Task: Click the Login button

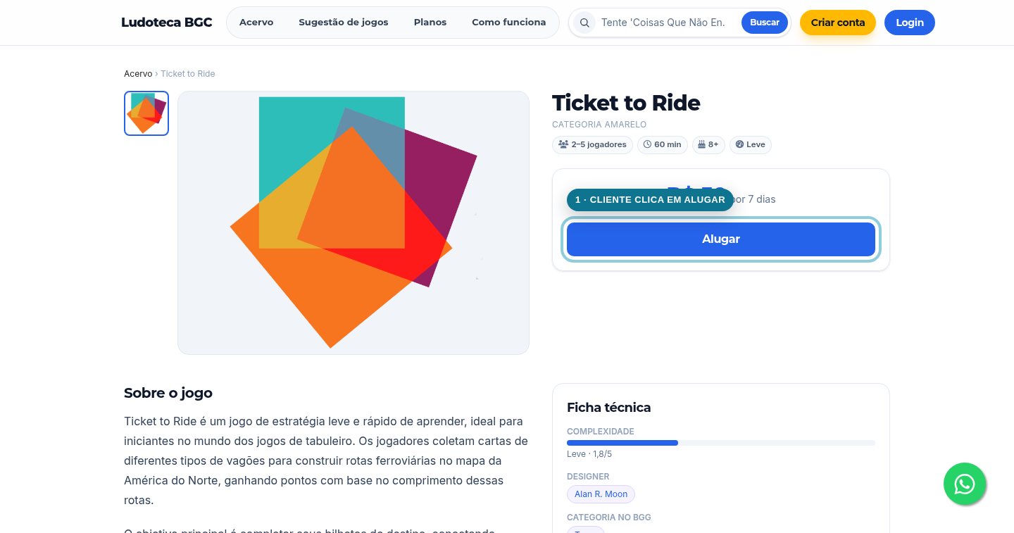Action: pos(910,23)
